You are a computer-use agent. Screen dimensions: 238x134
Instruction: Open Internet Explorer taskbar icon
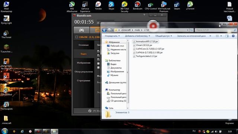coord(22,131)
